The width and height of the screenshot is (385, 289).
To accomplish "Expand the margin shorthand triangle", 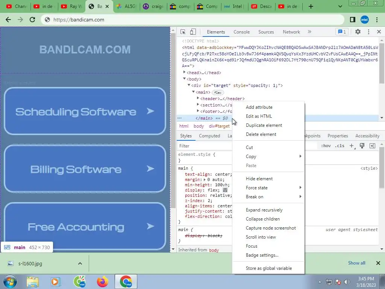I will coord(205,179).
